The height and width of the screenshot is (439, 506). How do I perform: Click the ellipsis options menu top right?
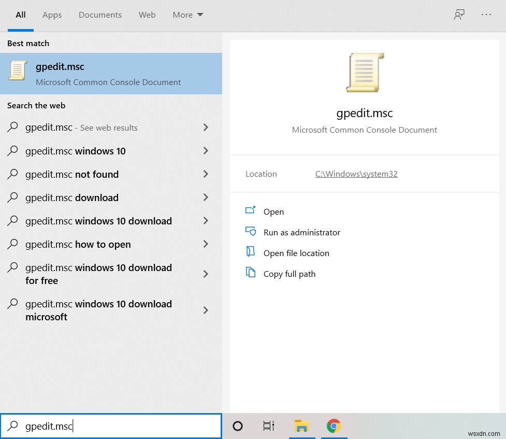coord(486,15)
